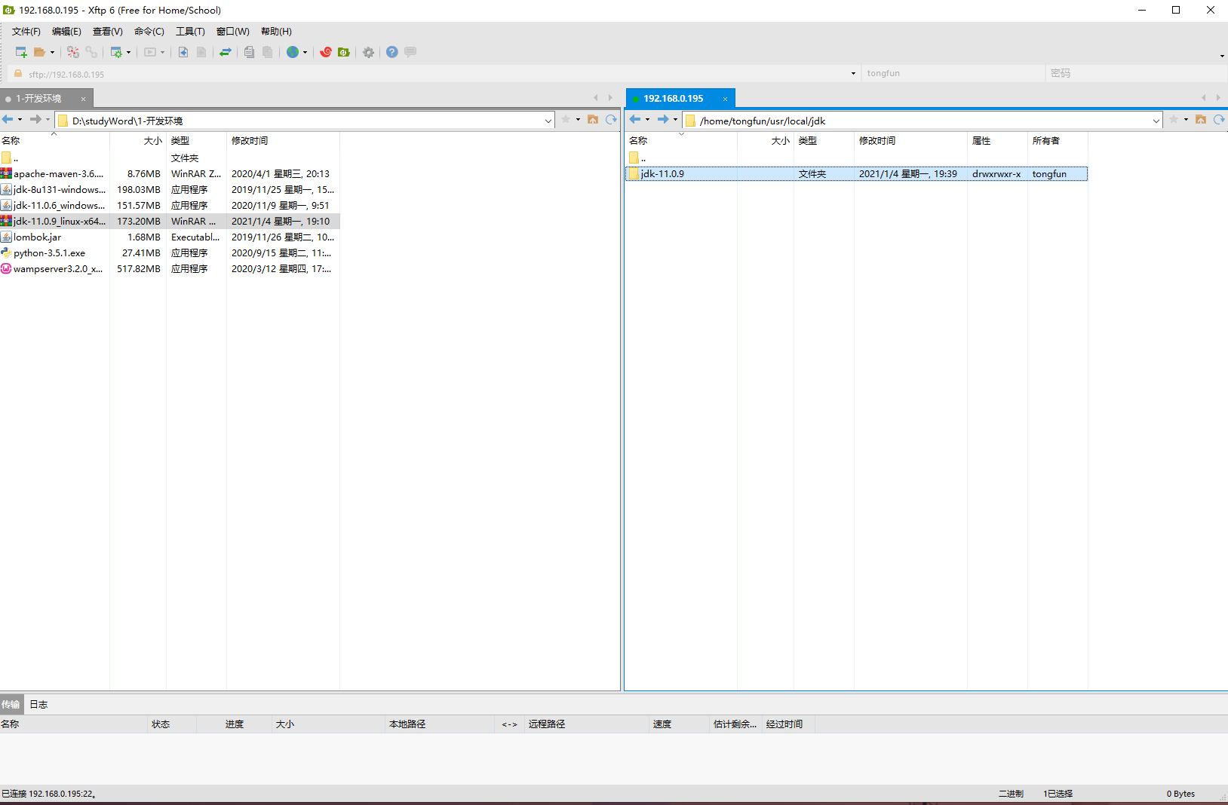Go forward in the remote pane

pyautogui.click(x=663, y=119)
